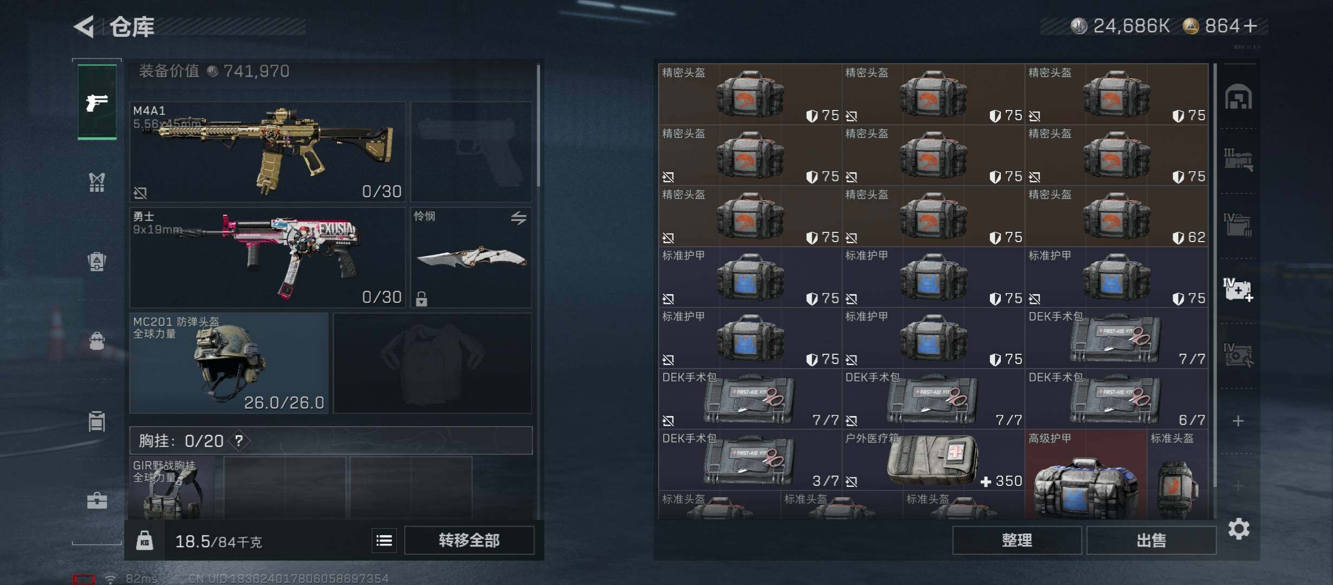Click the weight lock icon beside 18.5/84千克
1333x585 pixels.
(x=145, y=541)
